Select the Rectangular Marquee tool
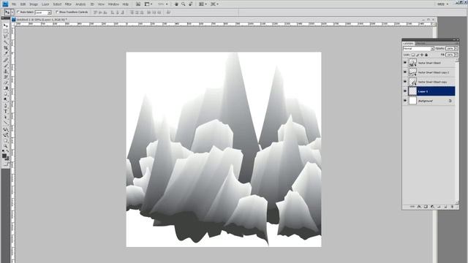Image resolution: width=468 pixels, height=263 pixels. coord(6,31)
